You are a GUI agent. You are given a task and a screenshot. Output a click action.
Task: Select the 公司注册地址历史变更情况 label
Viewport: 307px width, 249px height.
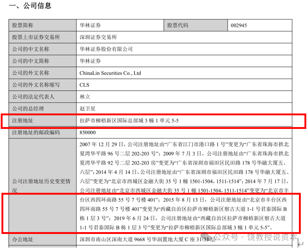point(41,186)
